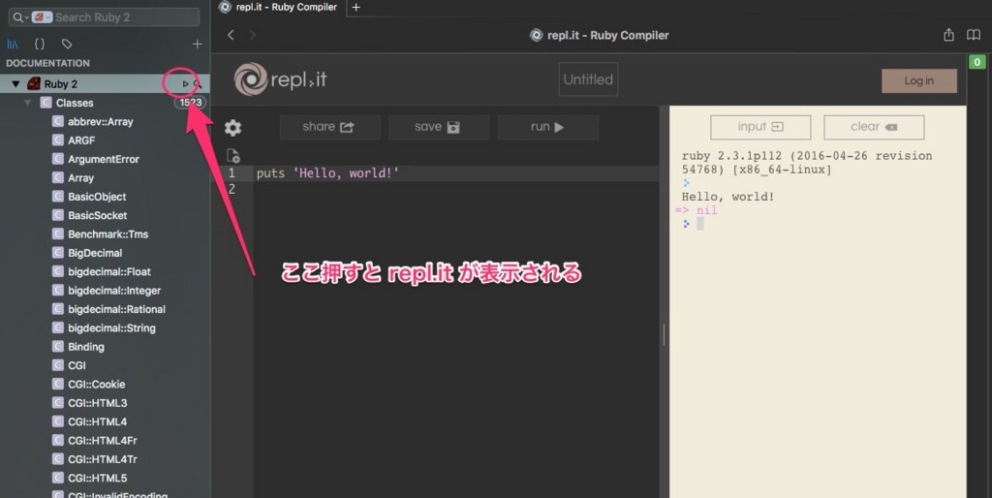Switch to the snippets braces tab icon

pyautogui.click(x=39, y=44)
